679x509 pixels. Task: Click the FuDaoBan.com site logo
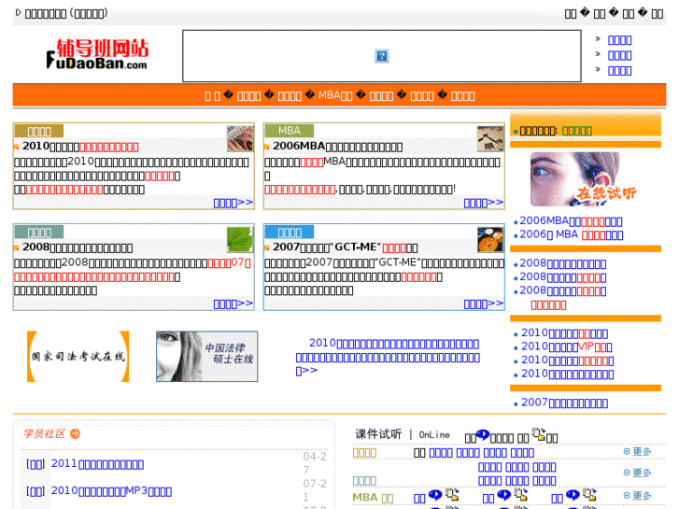point(97,54)
